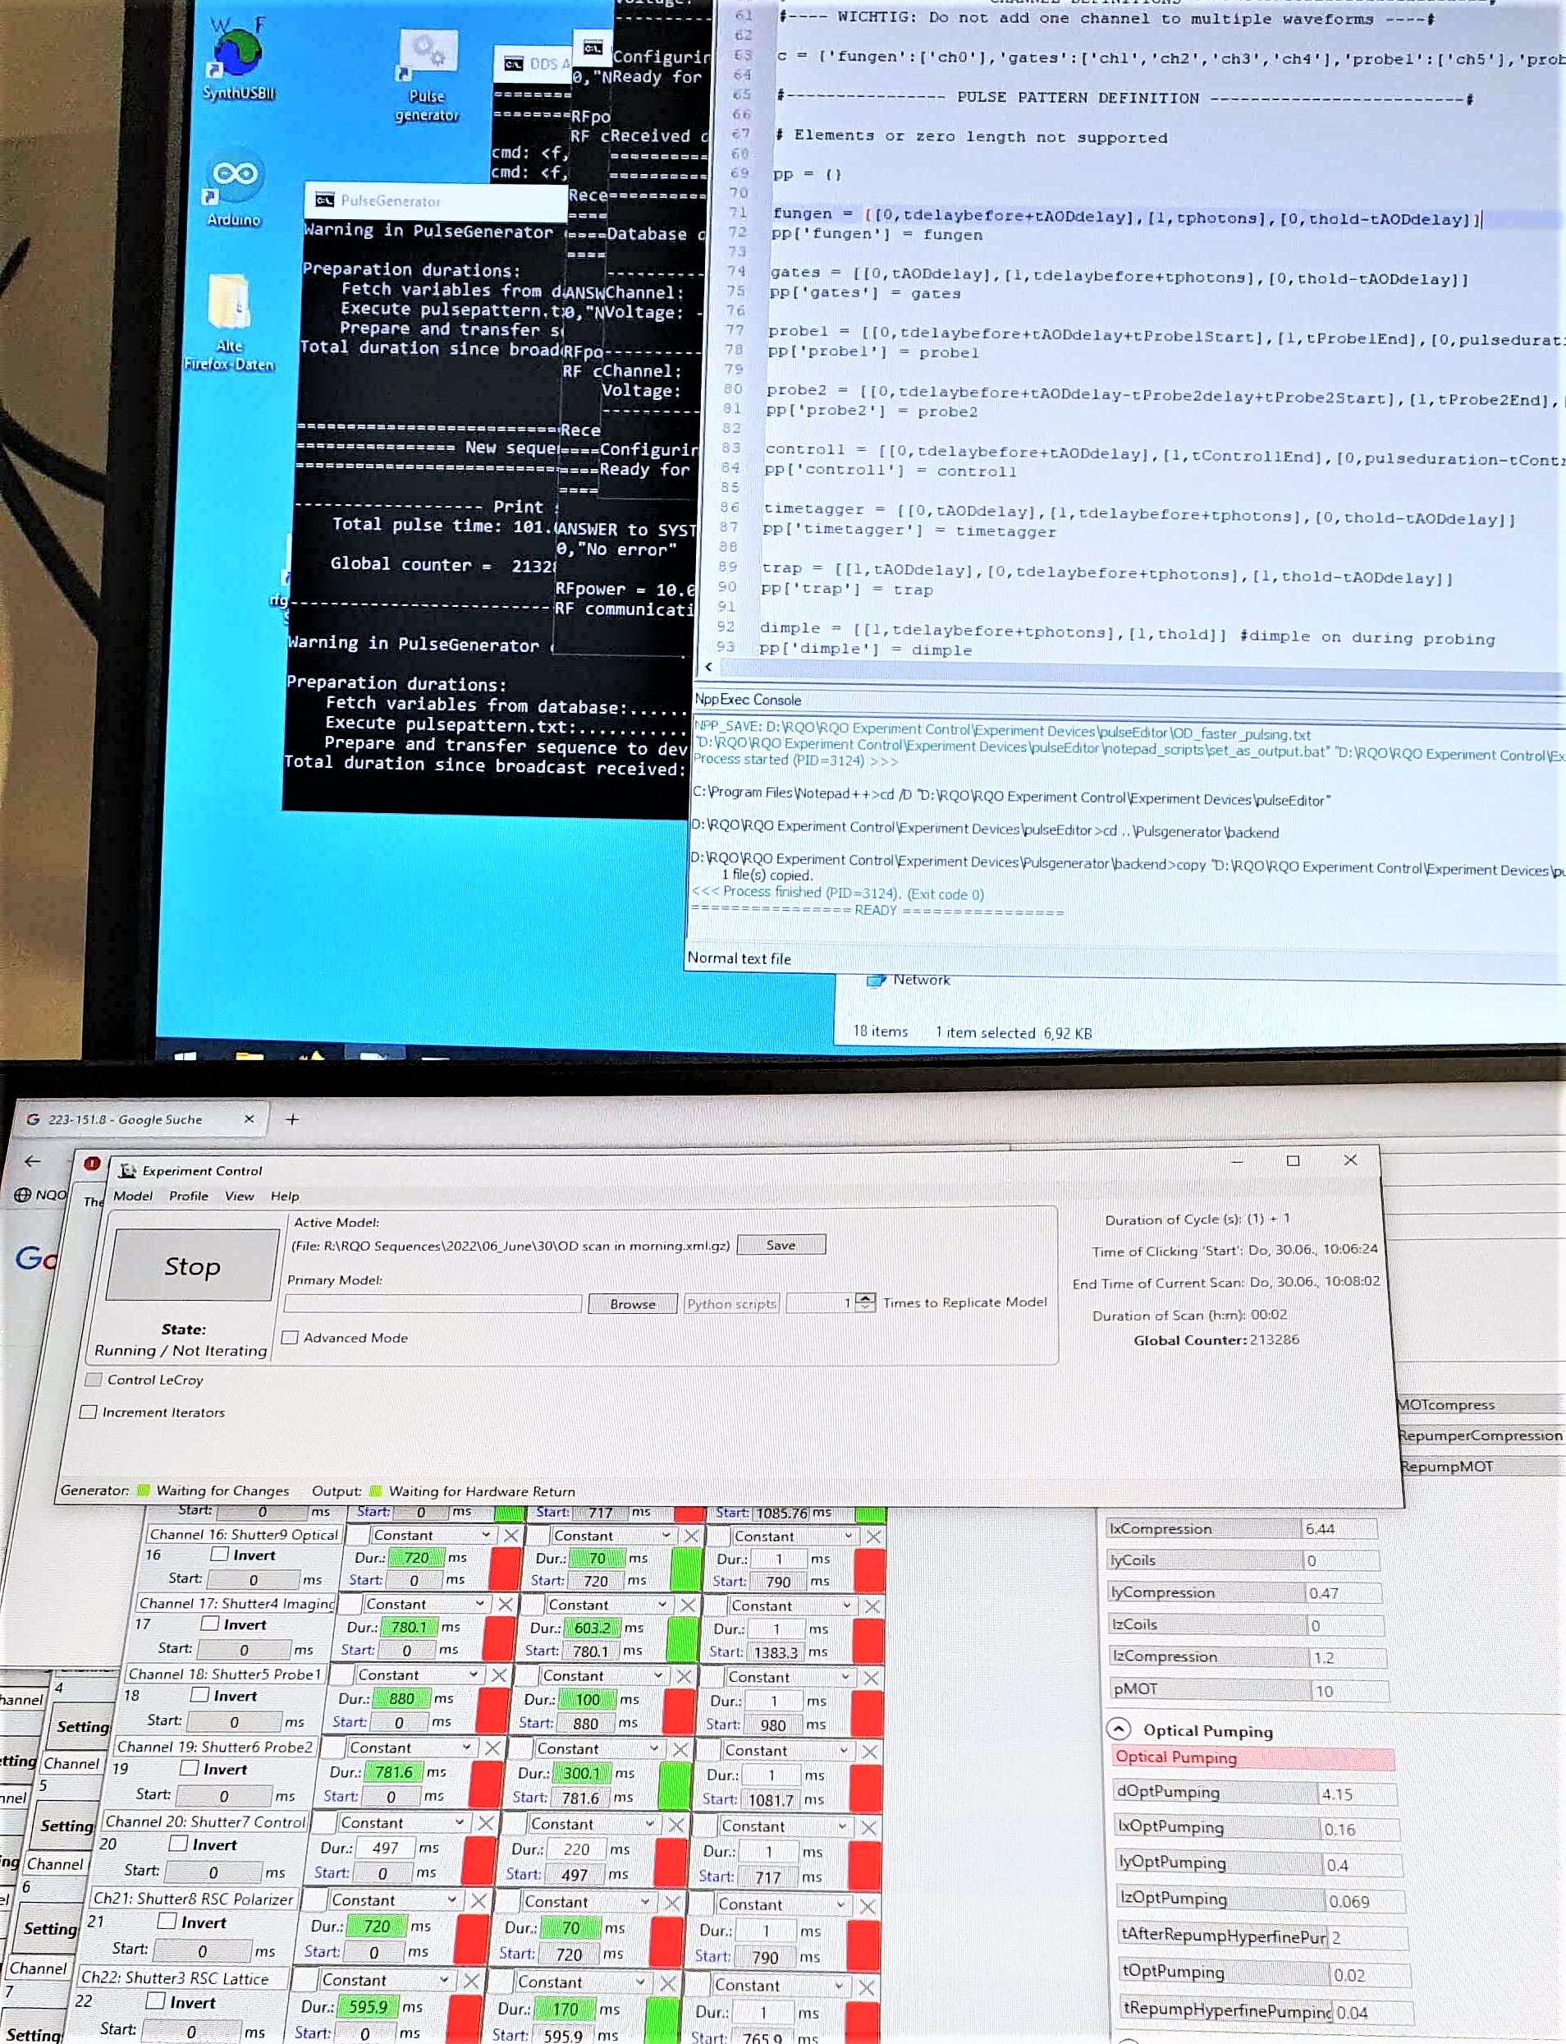This screenshot has height=2044, width=1566.
Task: Open the Help menu
Action: click(x=286, y=1196)
